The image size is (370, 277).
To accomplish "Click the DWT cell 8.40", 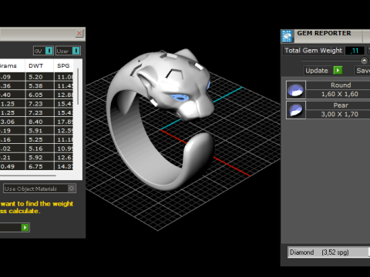I will coord(39,122).
